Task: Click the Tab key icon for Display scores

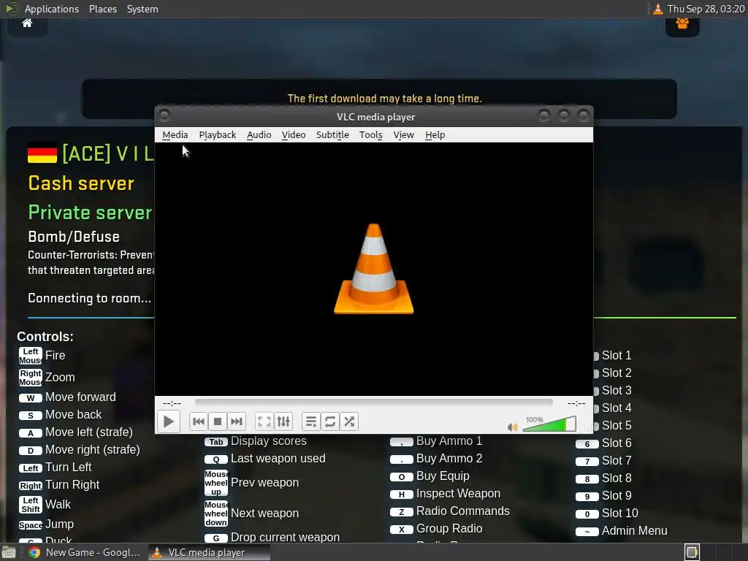Action: click(216, 442)
